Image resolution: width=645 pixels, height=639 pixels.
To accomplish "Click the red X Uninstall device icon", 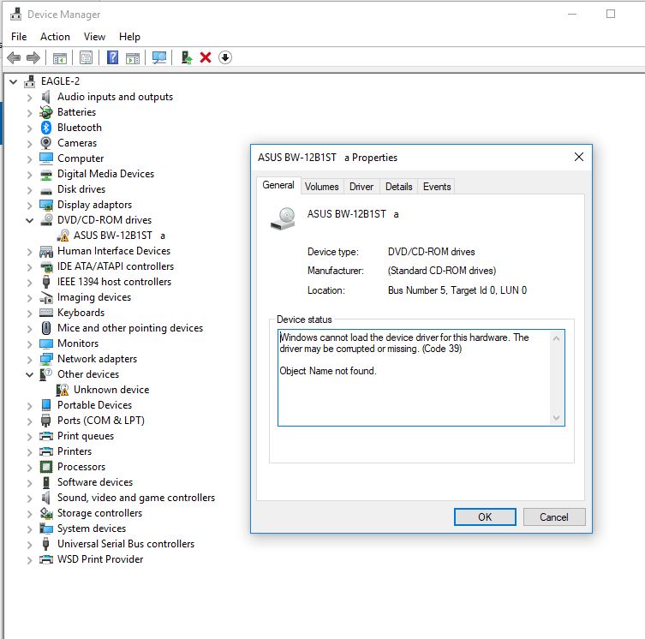I will tap(206, 57).
